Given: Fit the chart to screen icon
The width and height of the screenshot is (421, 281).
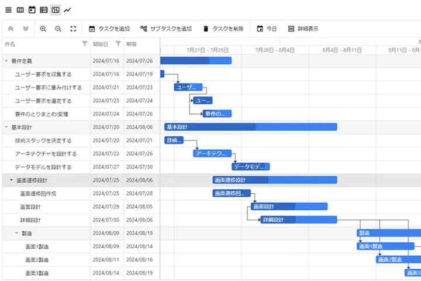Looking at the screenshot, I should [x=73, y=29].
